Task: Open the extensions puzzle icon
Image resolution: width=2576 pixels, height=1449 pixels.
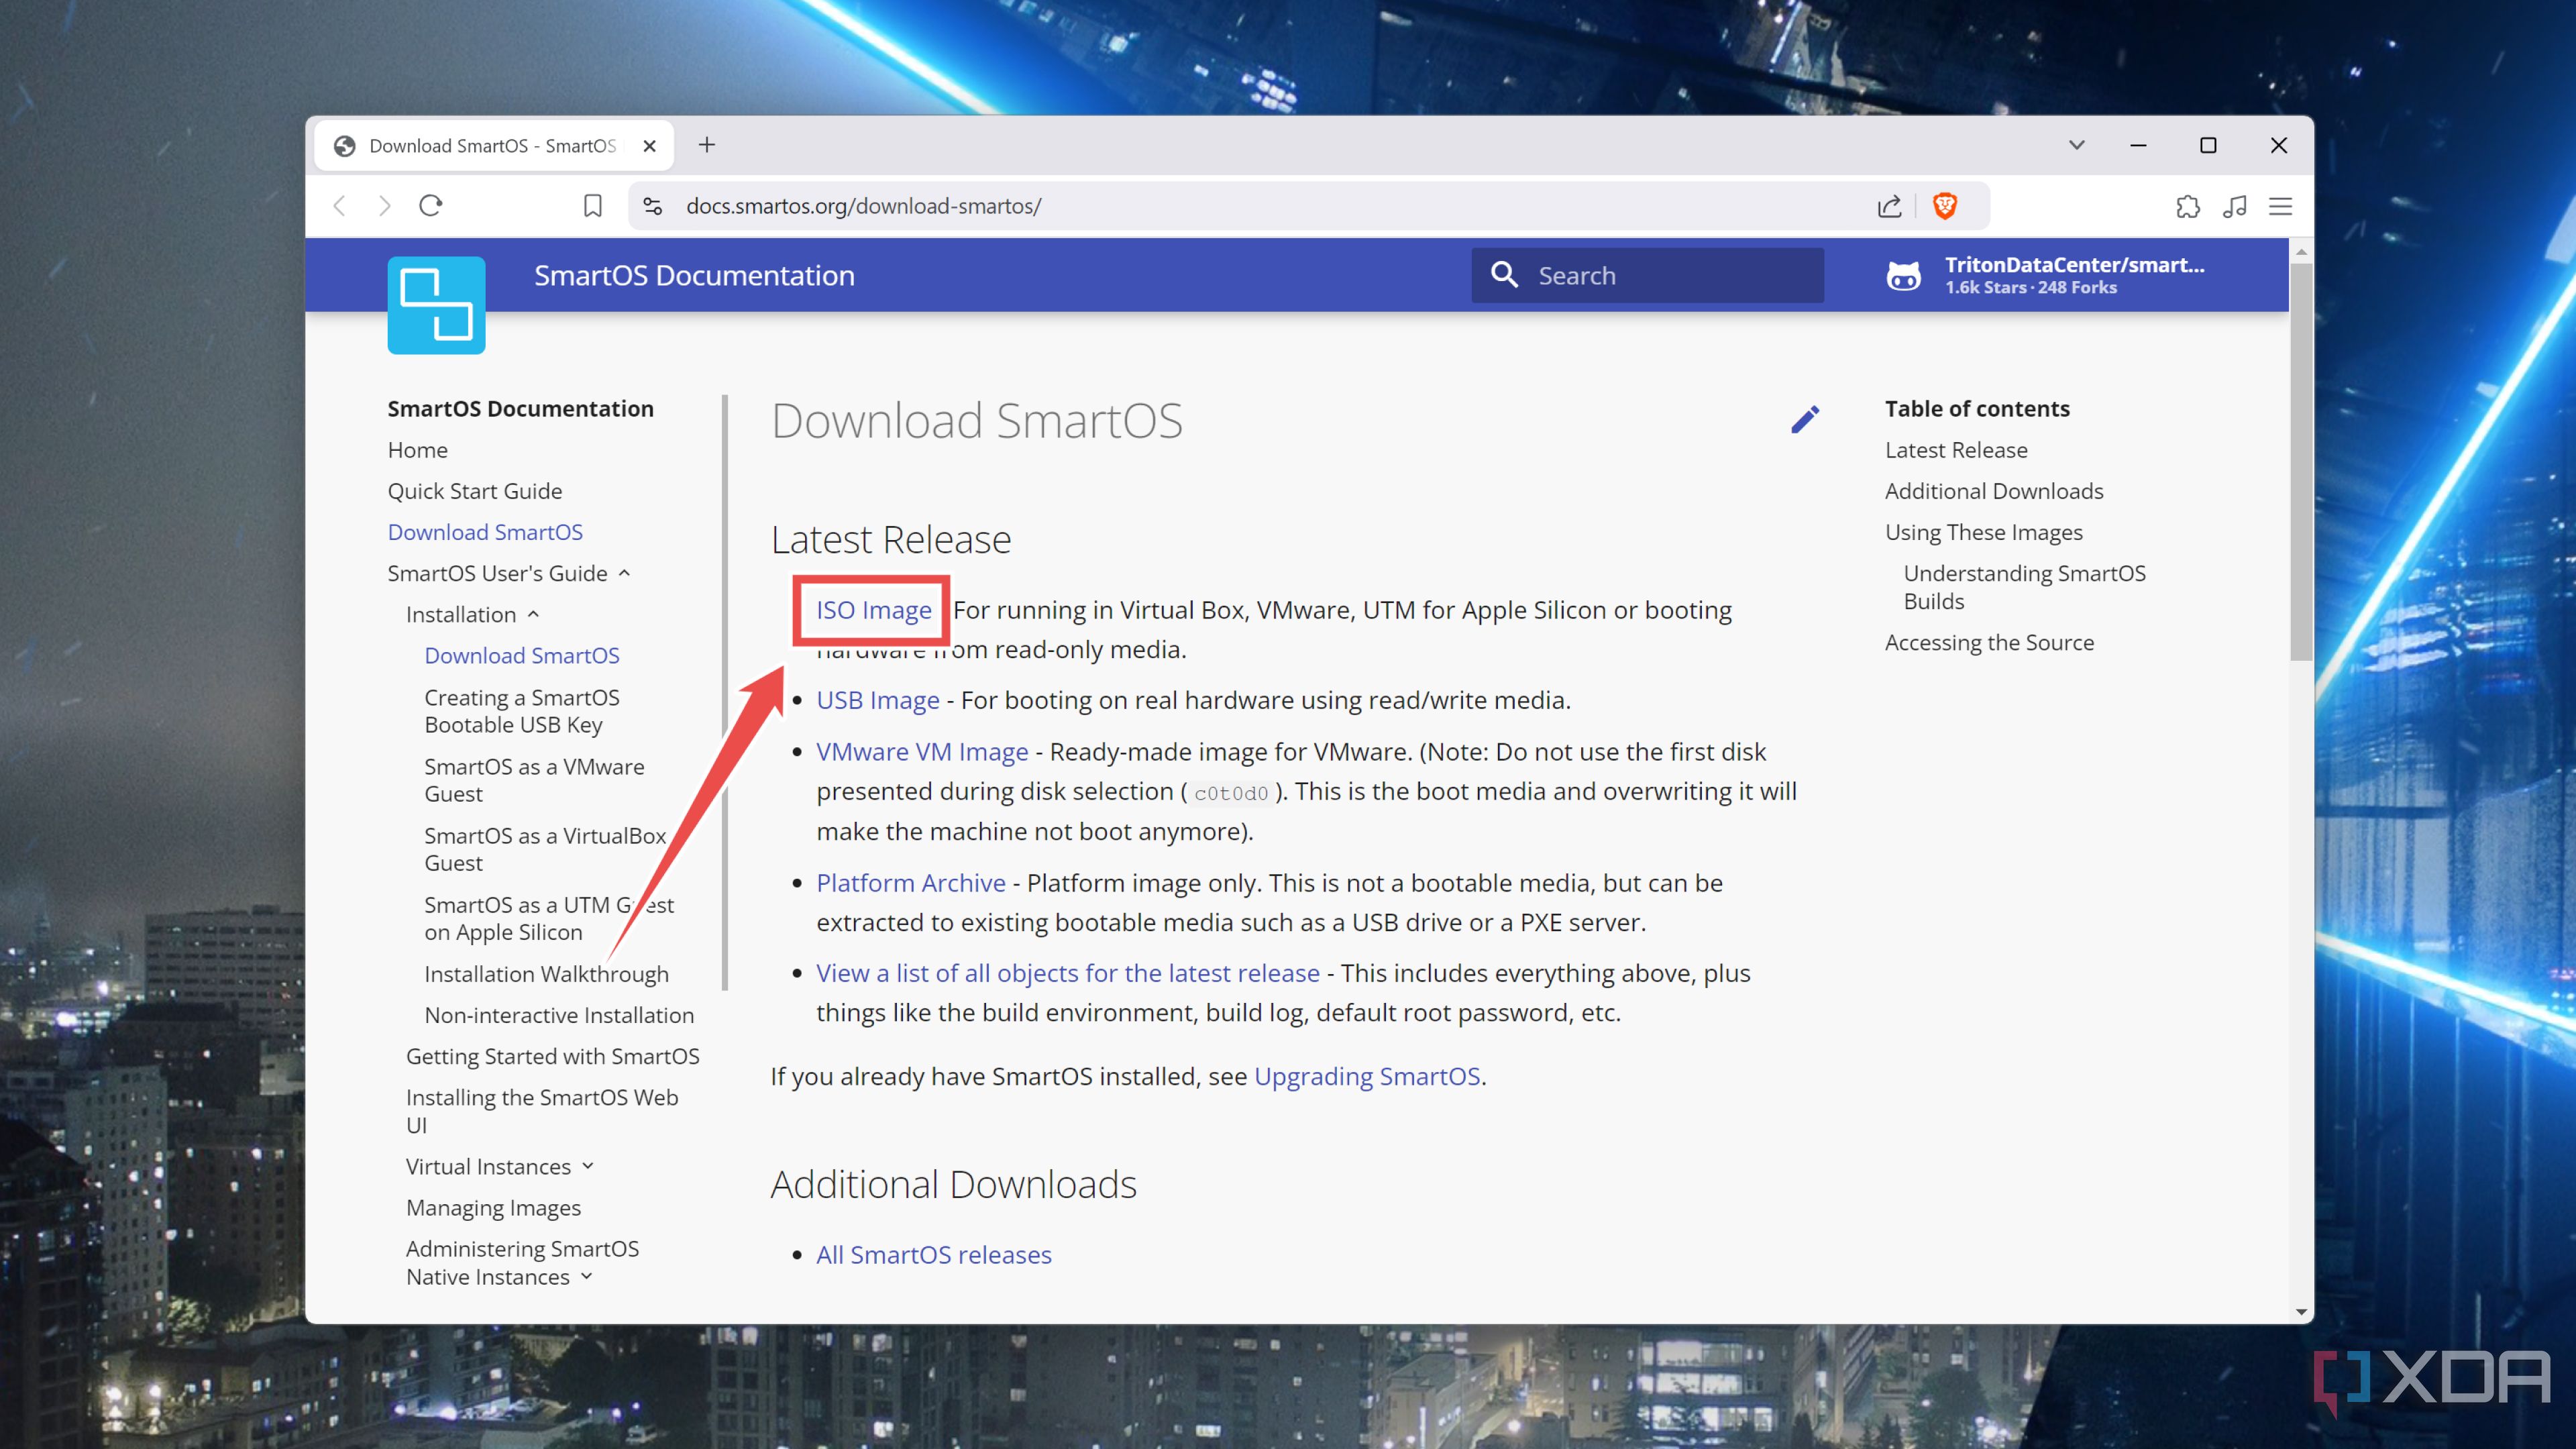Action: coord(2187,206)
